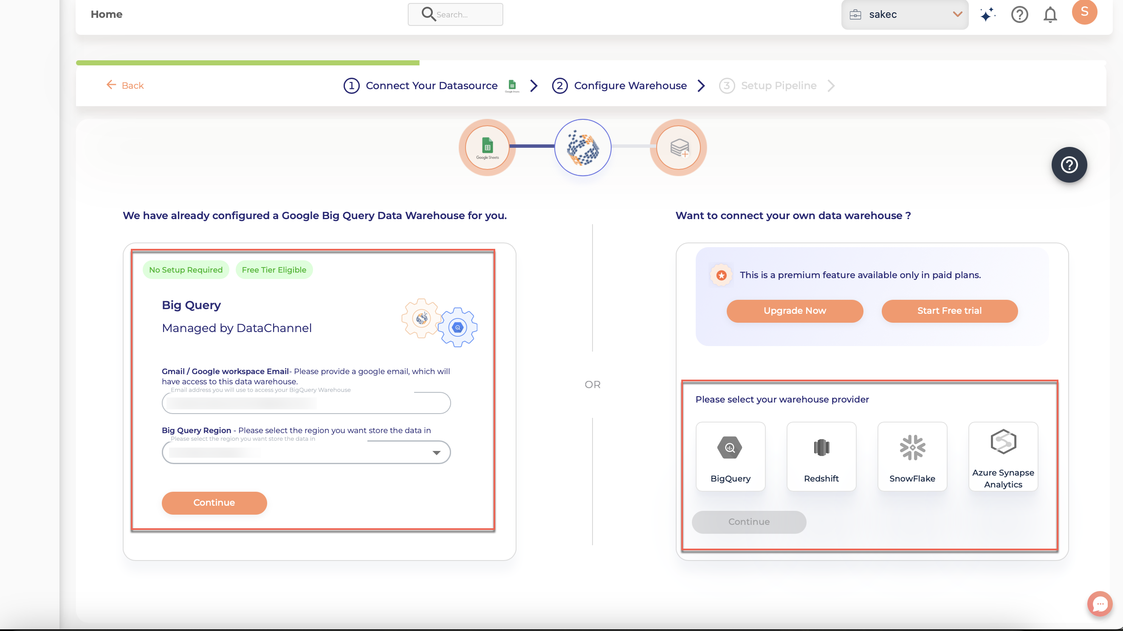
Task: Continue with managed Big Query warehouse
Action: [214, 503]
